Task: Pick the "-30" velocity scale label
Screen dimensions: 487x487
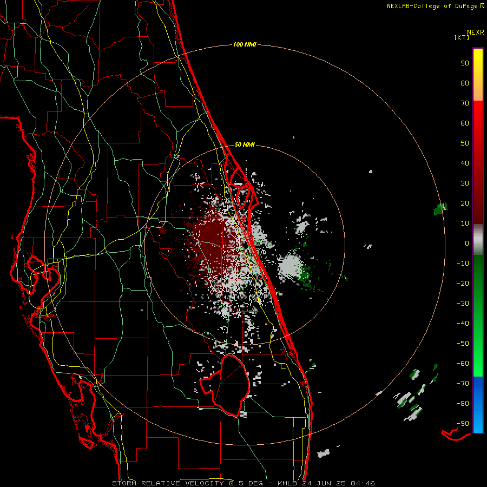Action: point(463,304)
